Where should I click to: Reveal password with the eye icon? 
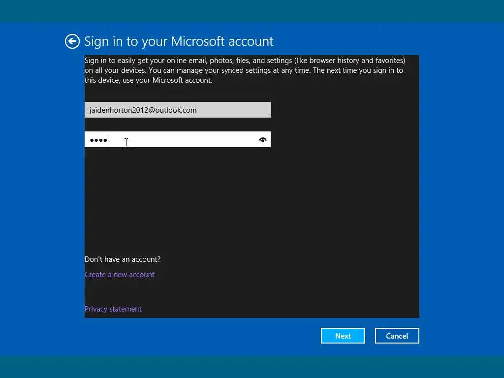point(263,140)
